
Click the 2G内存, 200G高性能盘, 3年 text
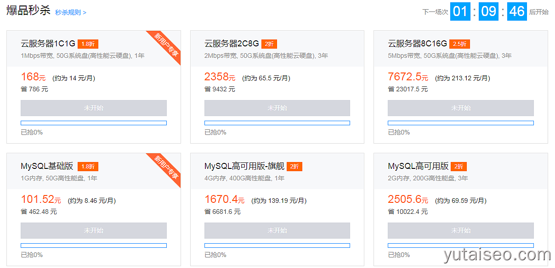point(428,178)
